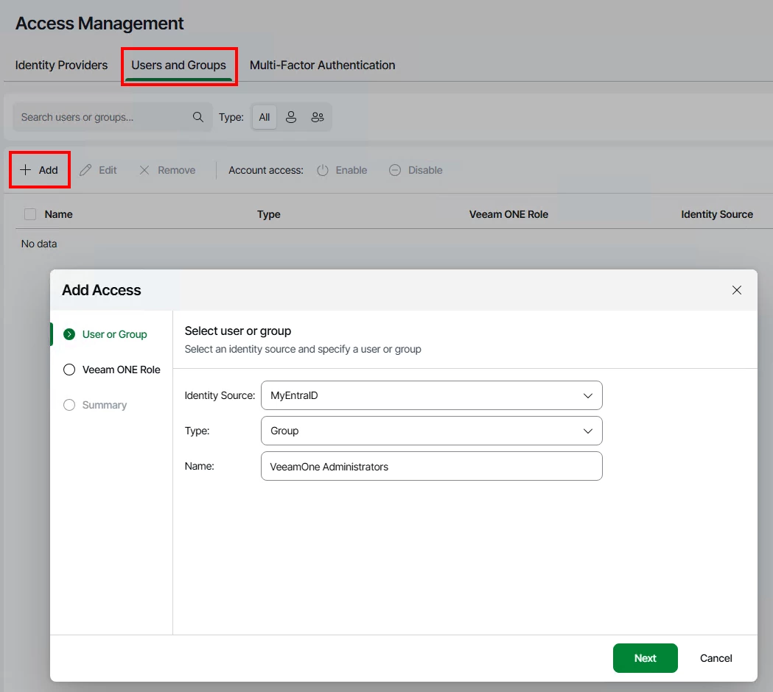This screenshot has height=692, width=773.
Task: Go to User or Group step
Action: coord(105,334)
